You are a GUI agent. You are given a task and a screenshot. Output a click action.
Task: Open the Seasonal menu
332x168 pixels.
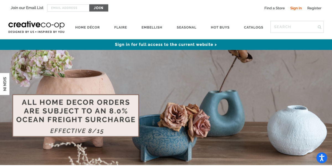(x=186, y=27)
